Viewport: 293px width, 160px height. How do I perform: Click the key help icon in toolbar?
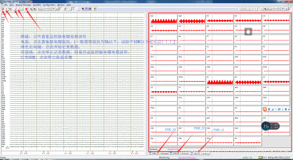(x=95, y=9)
